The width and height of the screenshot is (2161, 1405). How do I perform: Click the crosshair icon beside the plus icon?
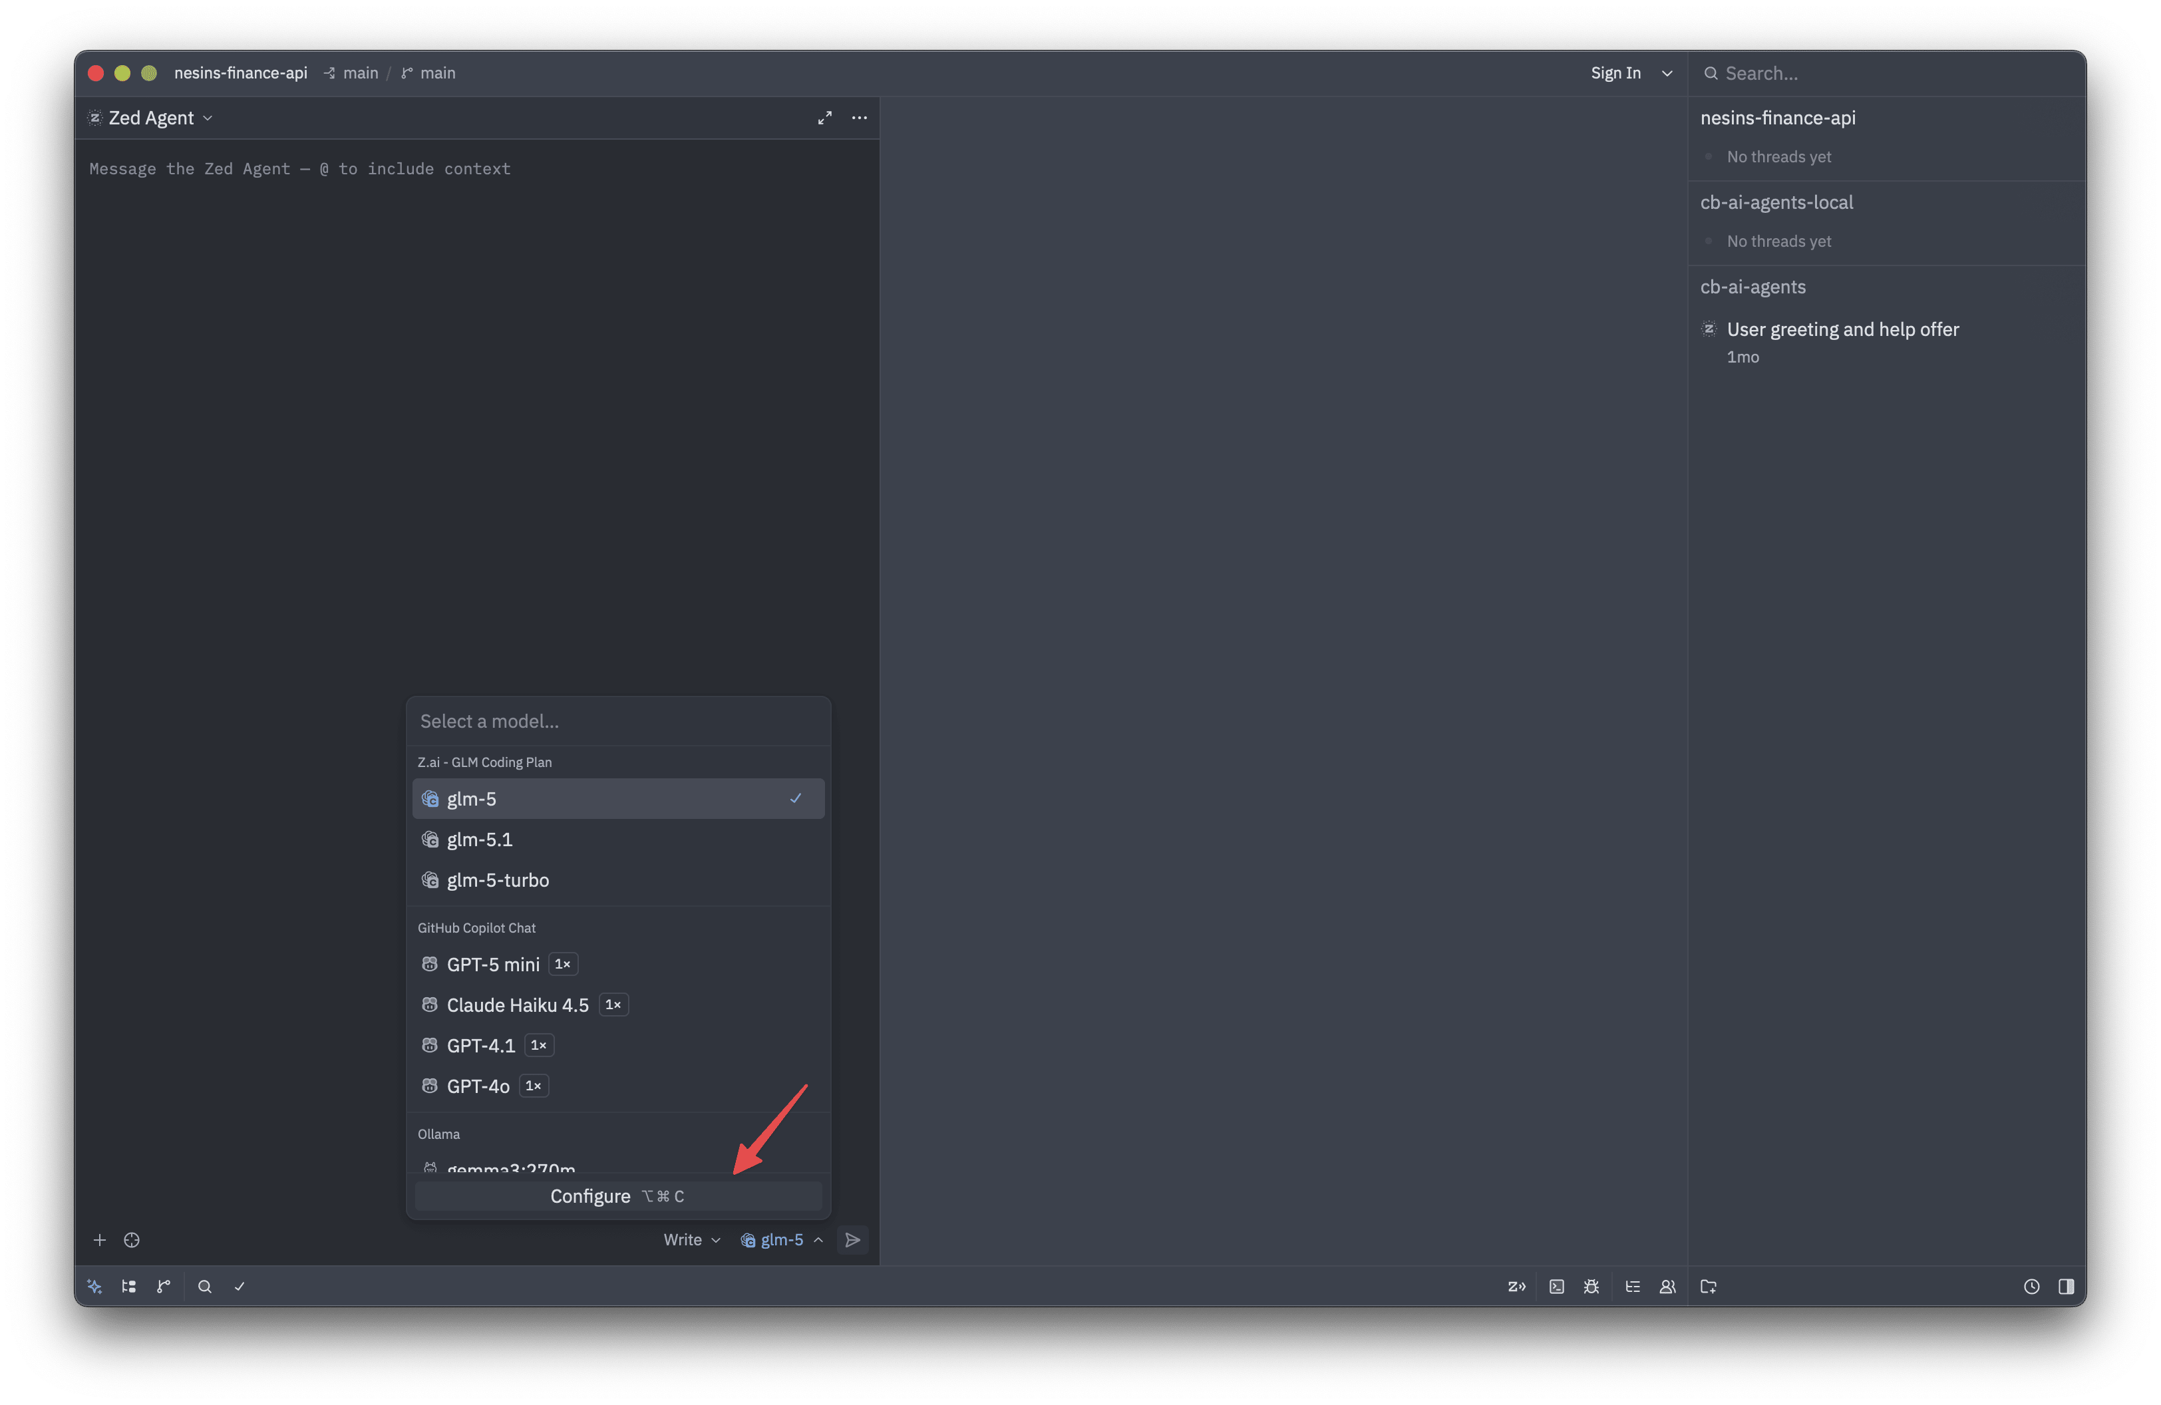point(132,1240)
